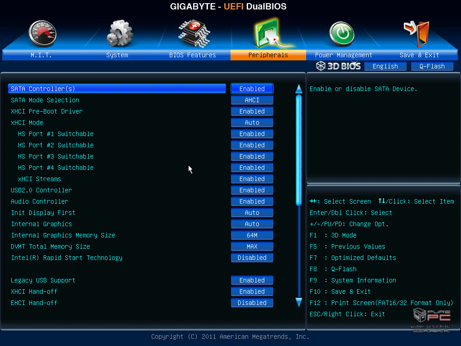This screenshot has width=461, height=346.
Task: Click the System gears icon
Action: click(119, 34)
